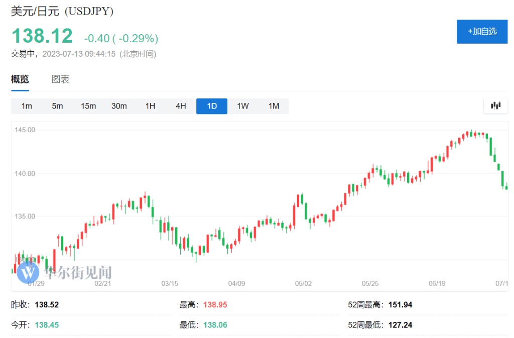Choose the 30m interval
This screenshot has height=338, width=514.
119,106
